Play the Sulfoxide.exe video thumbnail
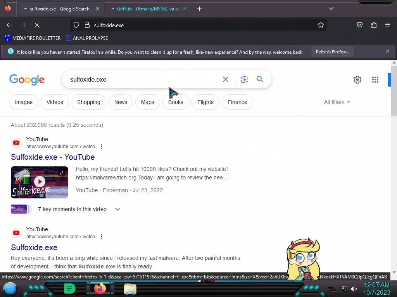This screenshot has width=397, height=297. [x=40, y=182]
